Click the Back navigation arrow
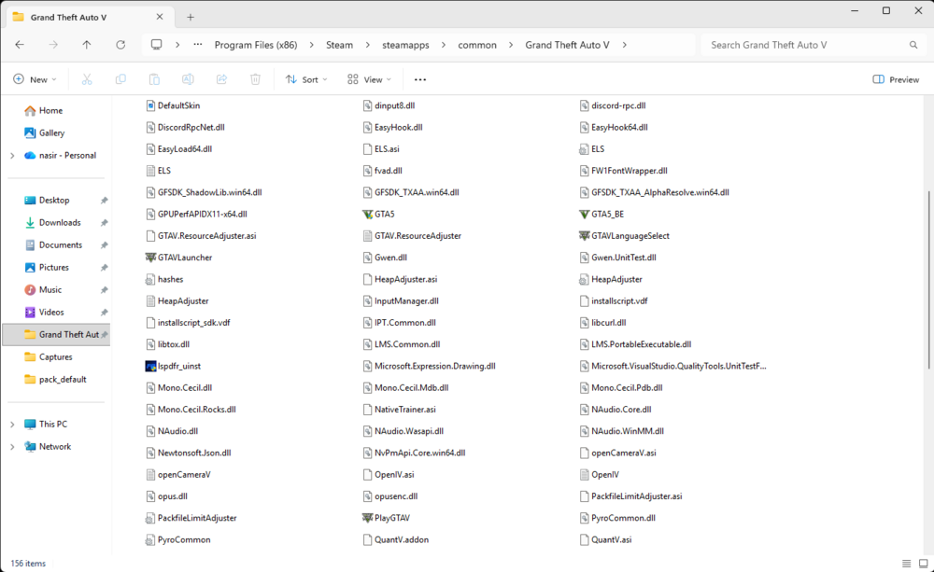 point(20,45)
